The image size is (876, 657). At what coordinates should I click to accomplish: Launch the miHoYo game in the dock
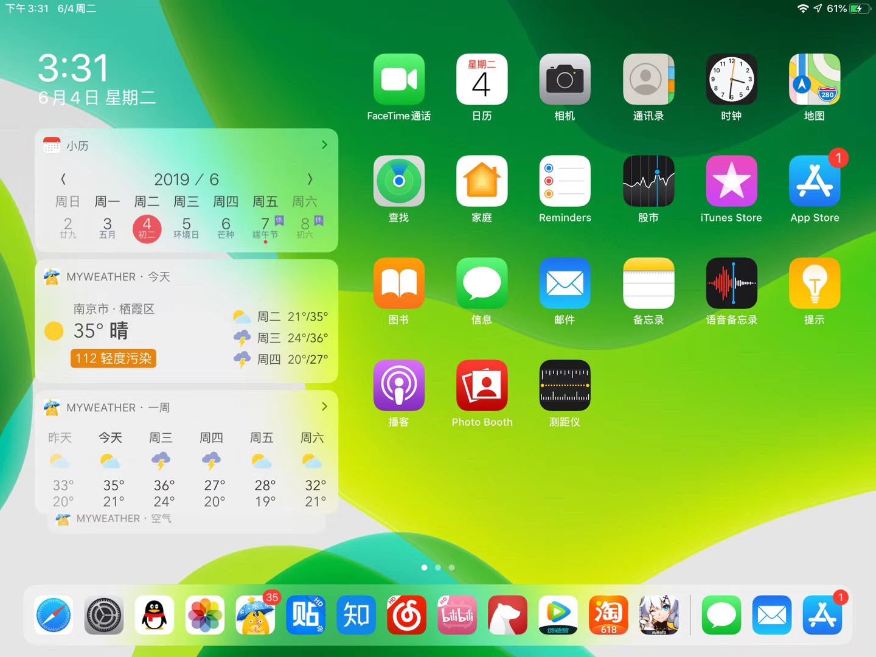tap(659, 616)
